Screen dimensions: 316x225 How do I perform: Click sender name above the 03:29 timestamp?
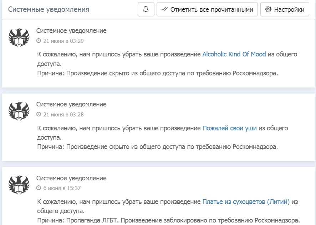pyautogui.click(x=71, y=31)
